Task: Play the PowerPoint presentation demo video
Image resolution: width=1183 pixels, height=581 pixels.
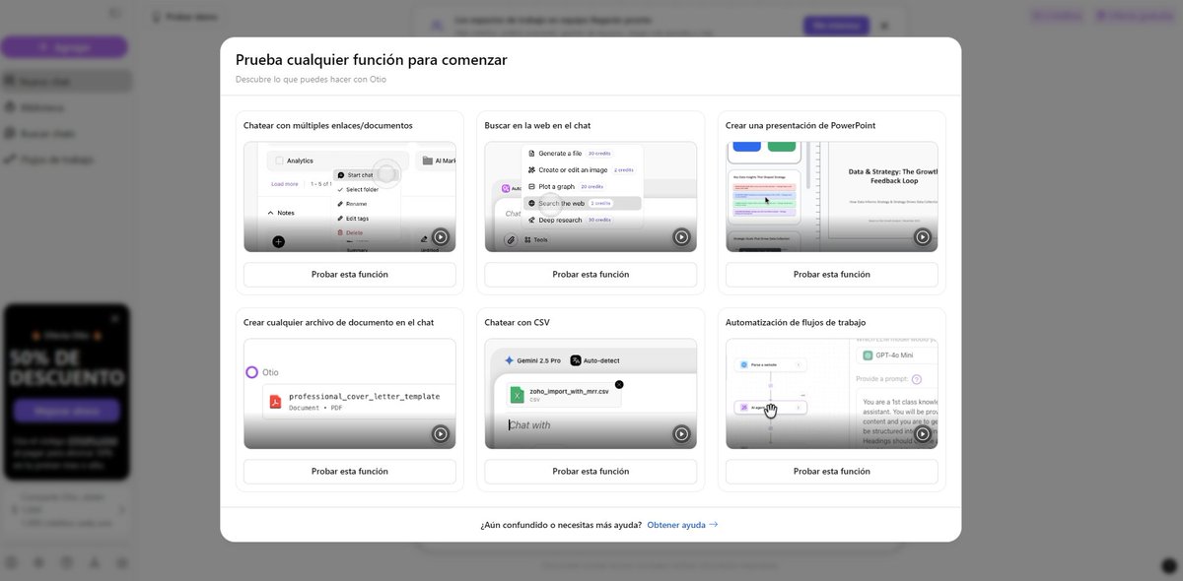Action: (923, 237)
